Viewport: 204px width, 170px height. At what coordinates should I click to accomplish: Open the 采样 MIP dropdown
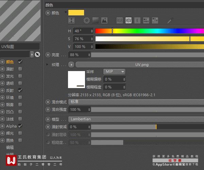pyautogui.click(x=114, y=72)
